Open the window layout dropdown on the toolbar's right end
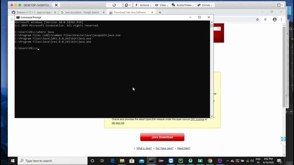The height and width of the screenshot is (165, 294). click(x=280, y=5)
